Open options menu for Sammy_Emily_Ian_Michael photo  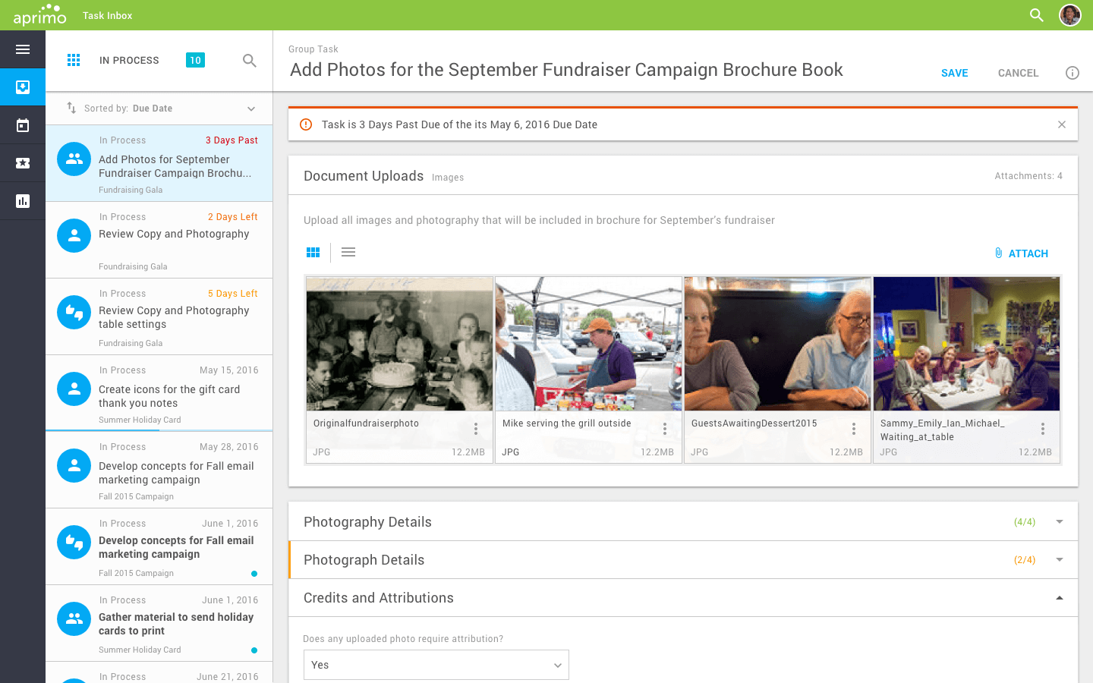[1043, 429]
